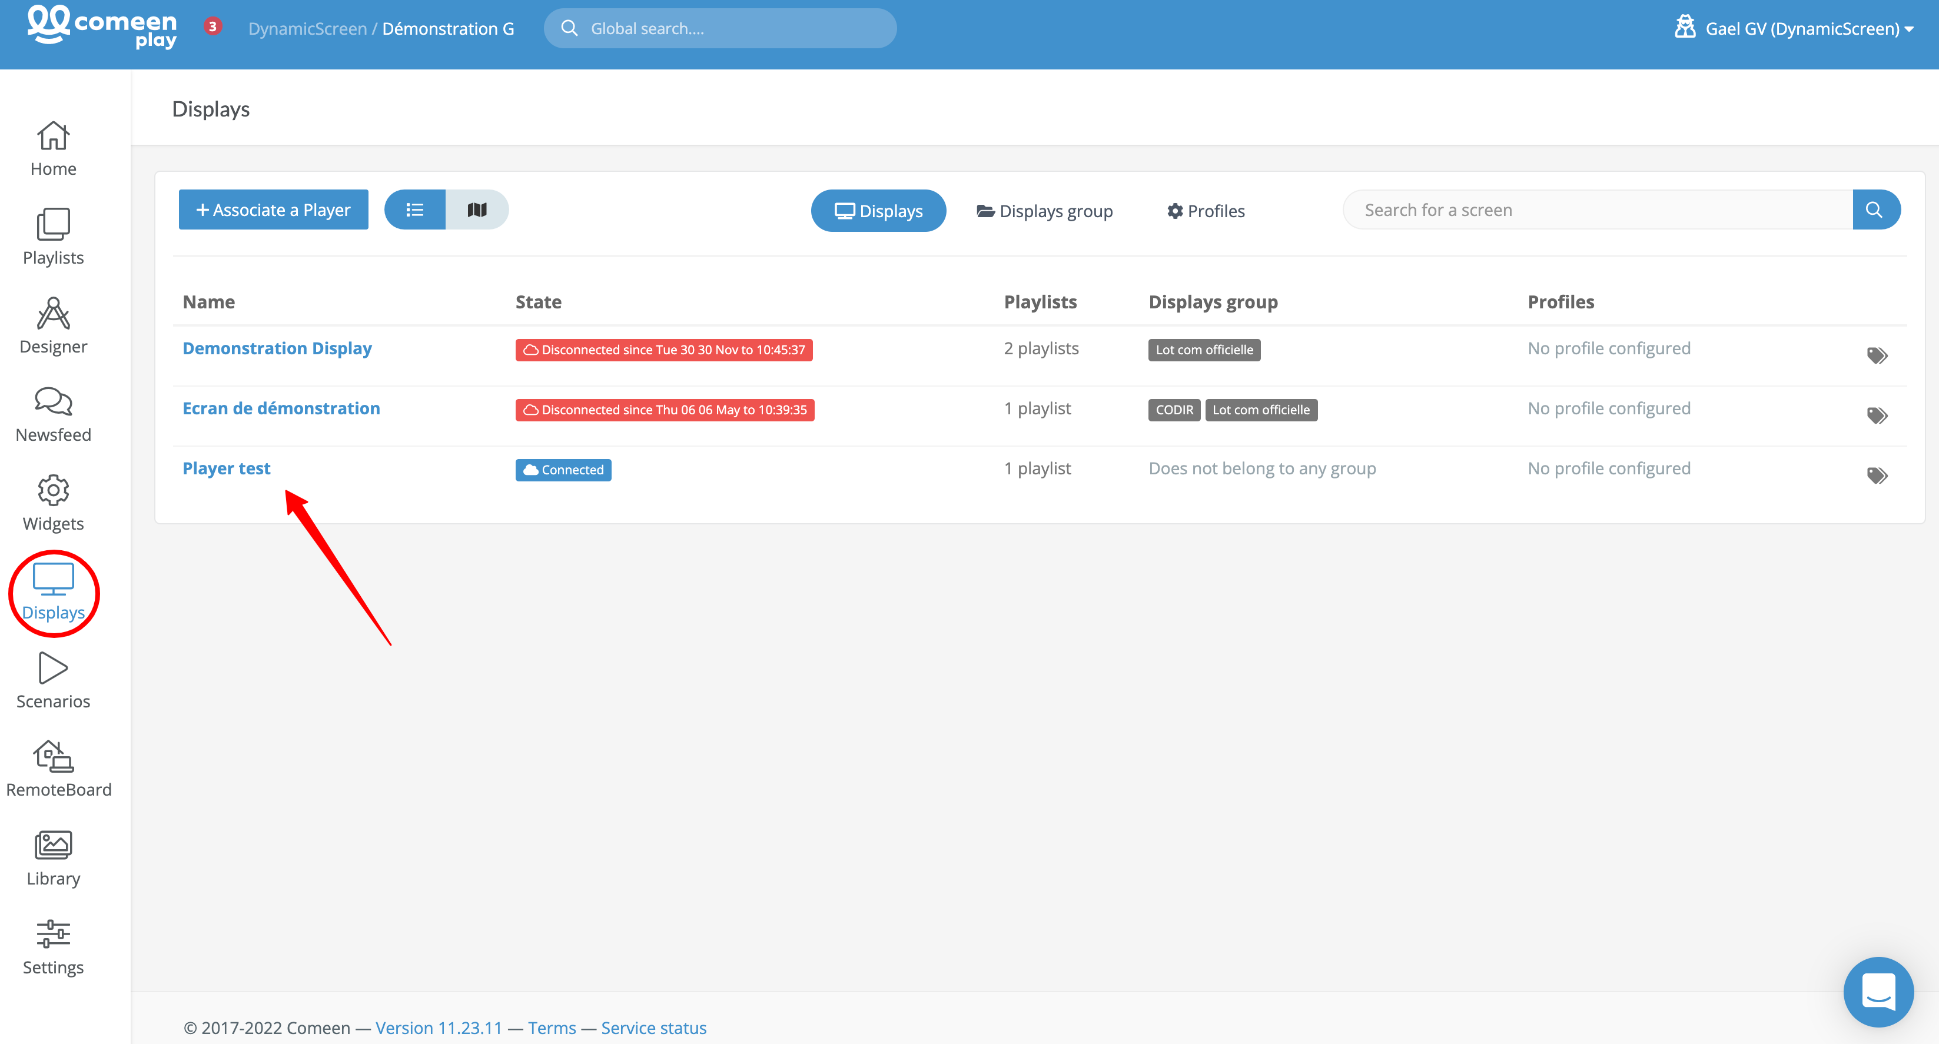The image size is (1939, 1044).
Task: Open the chat support bubble
Action: click(x=1878, y=991)
